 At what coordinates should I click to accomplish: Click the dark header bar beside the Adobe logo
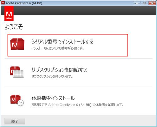pos(85,10)
